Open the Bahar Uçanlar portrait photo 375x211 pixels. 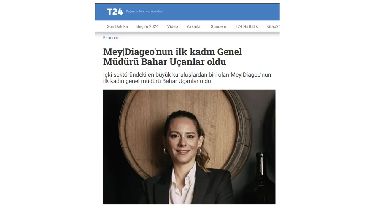pos(189,147)
